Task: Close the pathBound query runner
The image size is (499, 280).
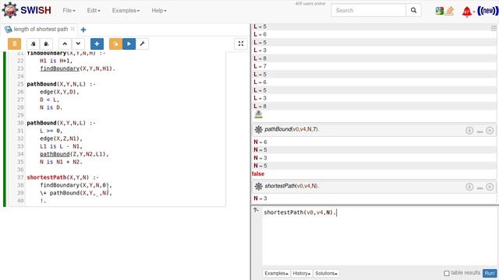Action: pos(490,130)
